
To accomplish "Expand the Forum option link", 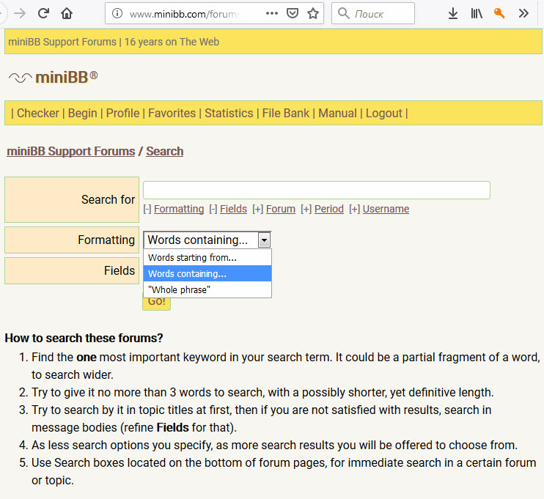I will pyautogui.click(x=280, y=209).
